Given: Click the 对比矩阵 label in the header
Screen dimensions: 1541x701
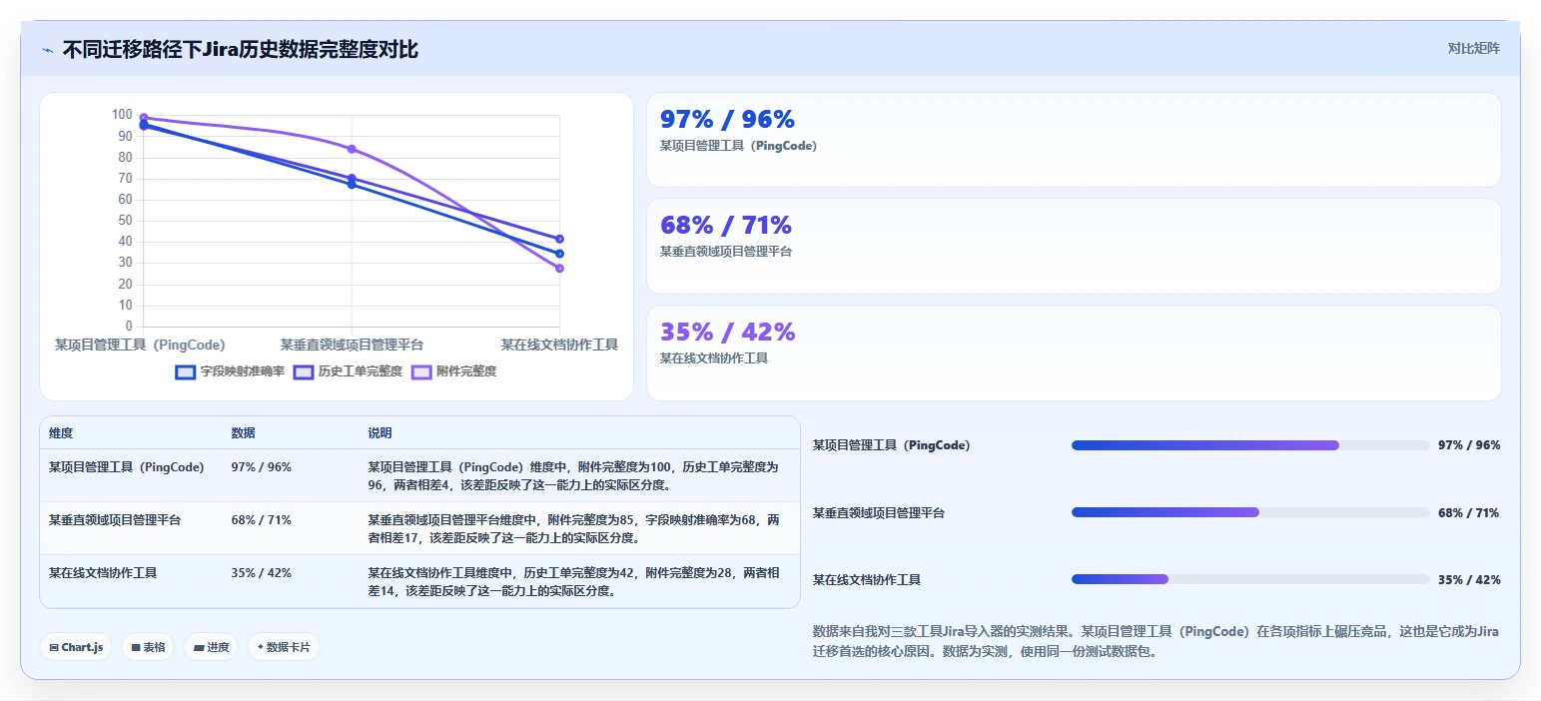Looking at the screenshot, I should (x=1474, y=48).
